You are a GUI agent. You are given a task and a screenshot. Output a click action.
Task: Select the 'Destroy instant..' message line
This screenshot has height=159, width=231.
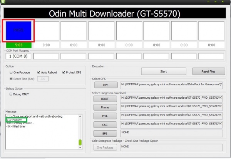coord(20,123)
